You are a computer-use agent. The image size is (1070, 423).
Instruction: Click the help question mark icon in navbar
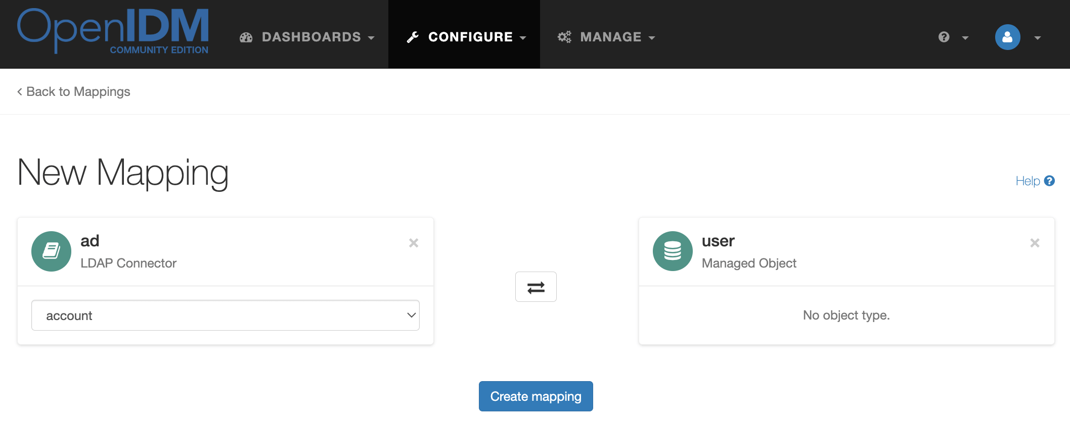point(944,37)
